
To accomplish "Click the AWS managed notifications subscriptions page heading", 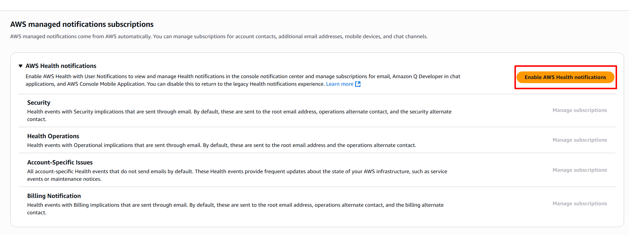I will pos(82,24).
